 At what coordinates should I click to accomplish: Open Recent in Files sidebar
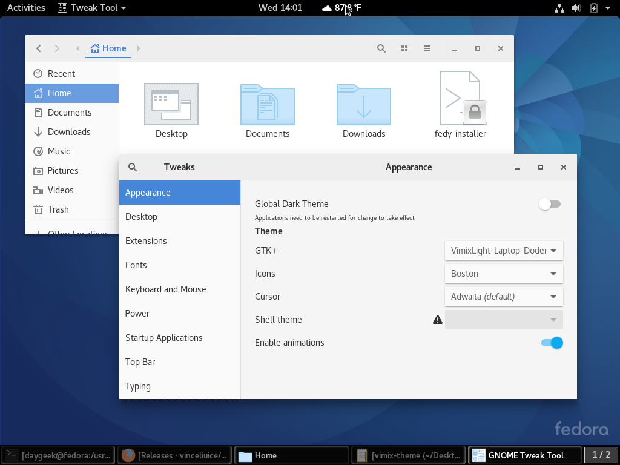(71, 73)
